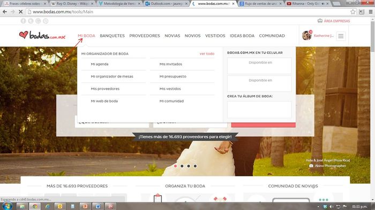Click the ÁREA EMPRESAS link
The image size is (375, 210).
tap(337, 21)
